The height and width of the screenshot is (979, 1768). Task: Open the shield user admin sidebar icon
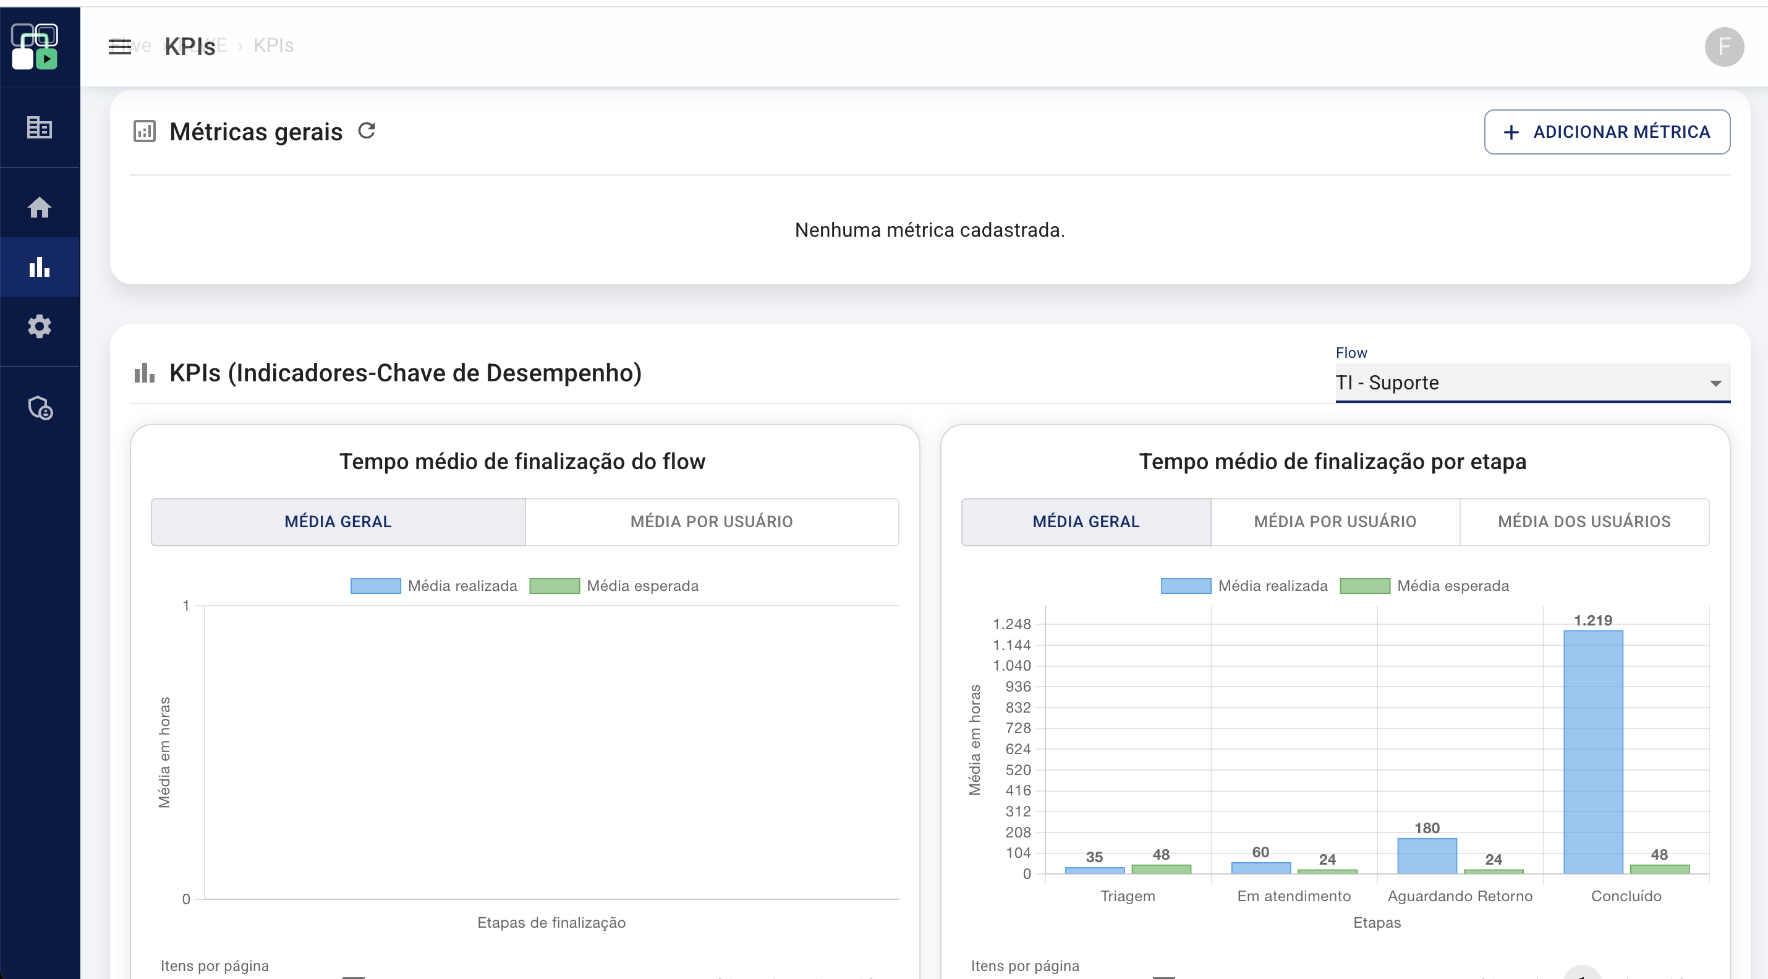(40, 408)
